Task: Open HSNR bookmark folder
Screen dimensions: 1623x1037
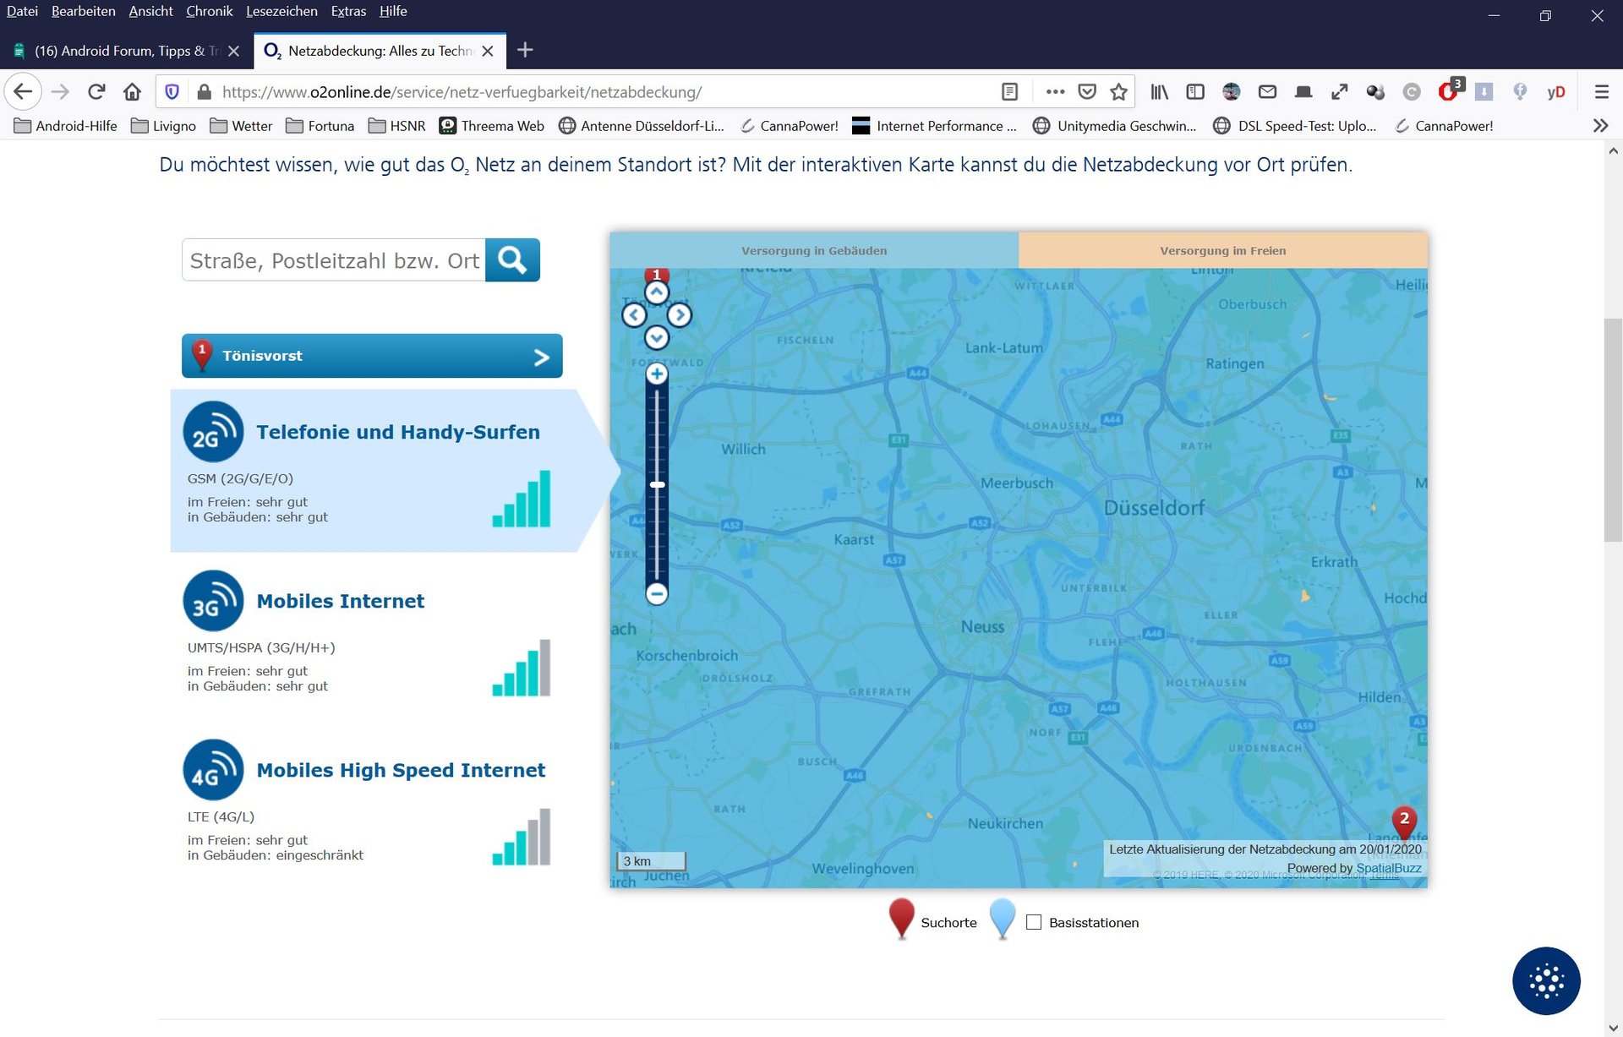Action: click(x=397, y=125)
